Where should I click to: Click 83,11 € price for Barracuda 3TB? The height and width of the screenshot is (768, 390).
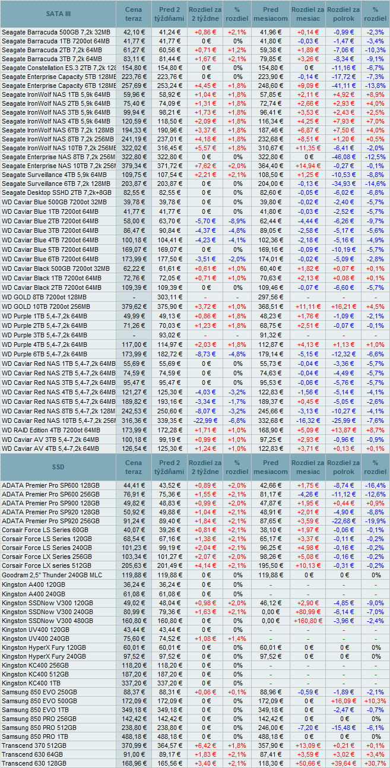134,59
